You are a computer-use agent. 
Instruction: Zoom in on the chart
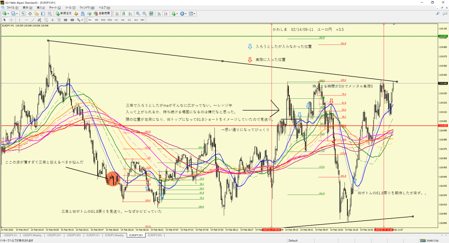tap(138, 14)
